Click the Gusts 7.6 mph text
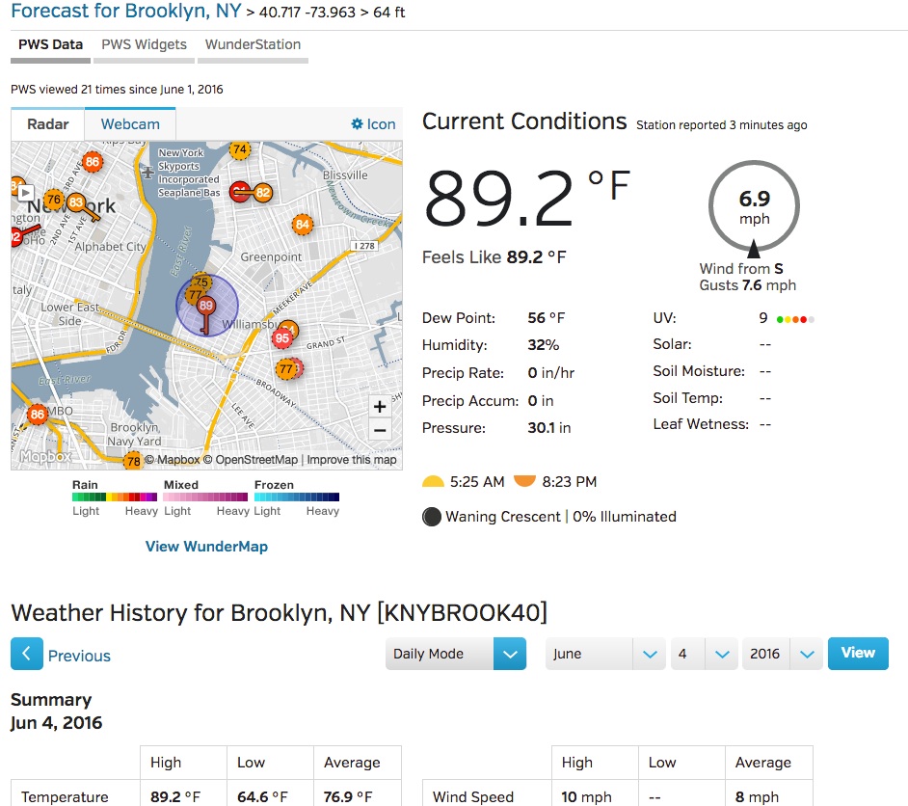This screenshot has width=908, height=806. pyautogui.click(x=748, y=285)
